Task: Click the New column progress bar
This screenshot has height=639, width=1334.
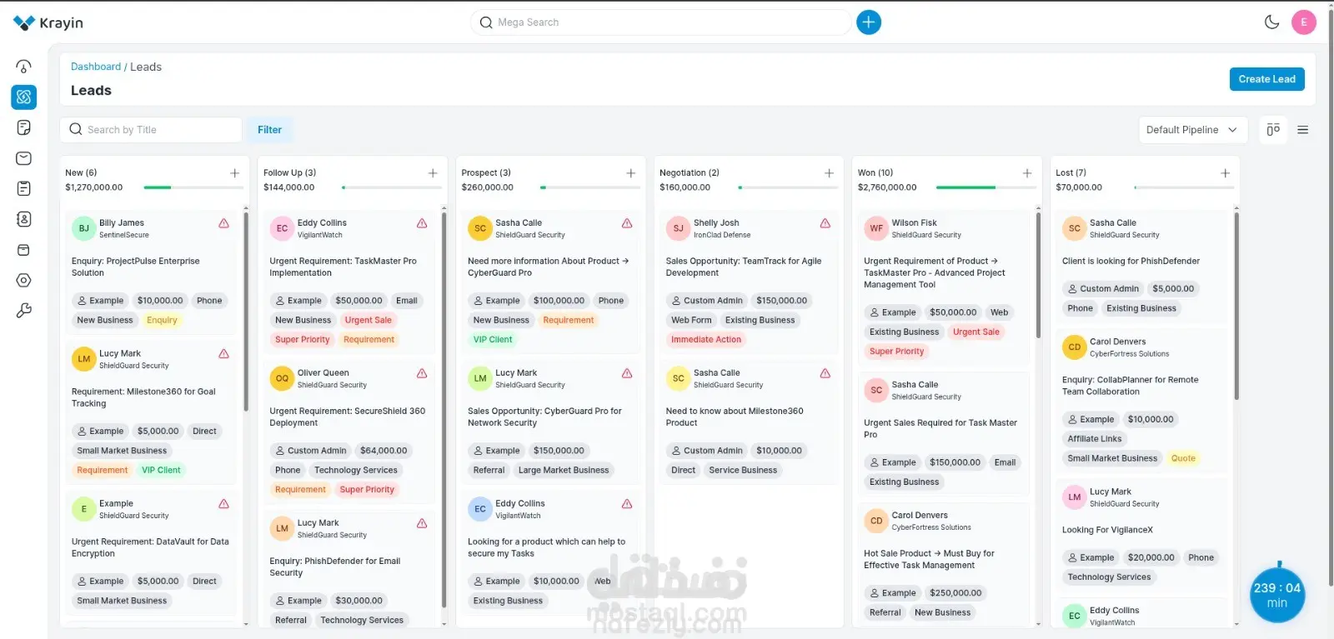Action: [x=192, y=187]
